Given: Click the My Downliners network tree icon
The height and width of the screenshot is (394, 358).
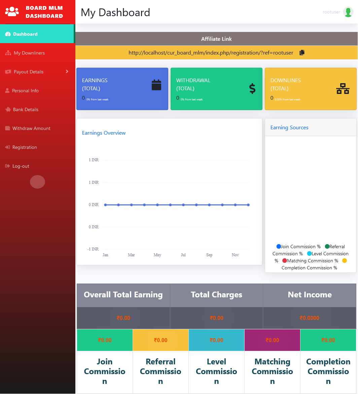Looking at the screenshot, I should pyautogui.click(x=8, y=53).
